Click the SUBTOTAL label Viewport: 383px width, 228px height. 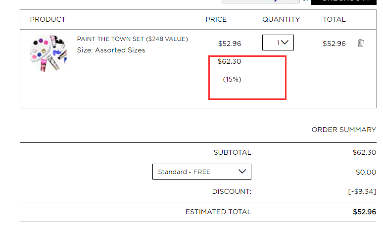232,152
